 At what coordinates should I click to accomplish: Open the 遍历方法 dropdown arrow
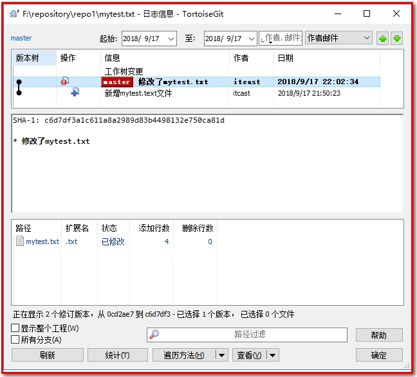click(221, 355)
